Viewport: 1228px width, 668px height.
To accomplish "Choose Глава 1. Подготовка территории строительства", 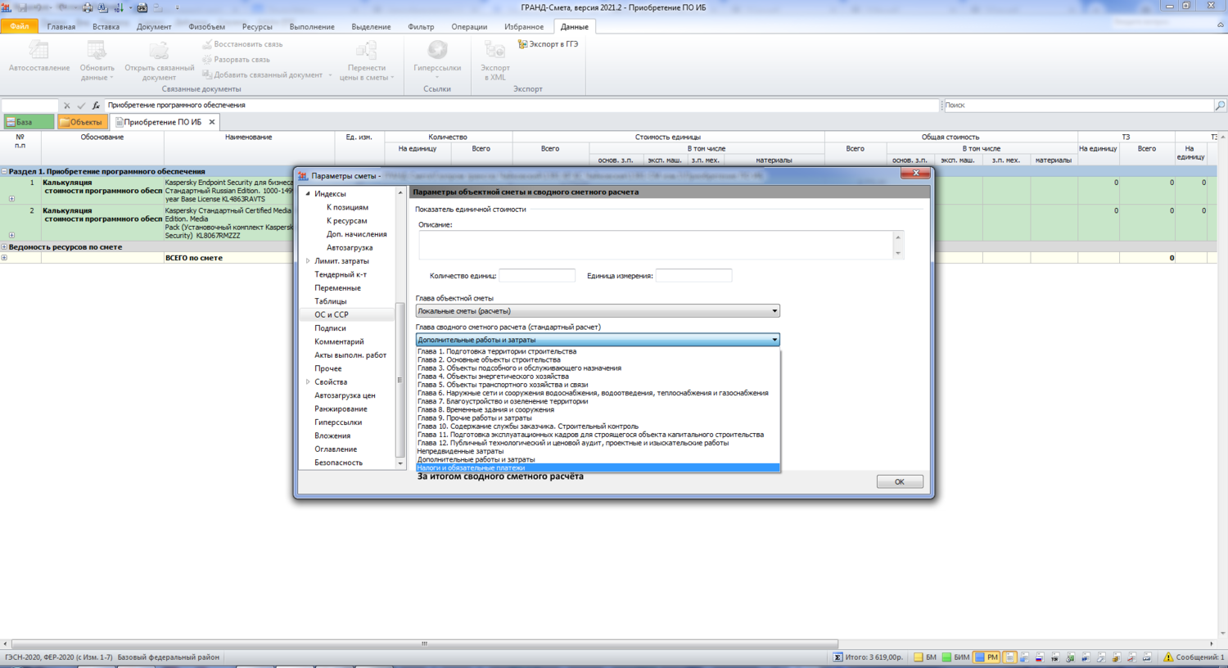I will point(497,352).
